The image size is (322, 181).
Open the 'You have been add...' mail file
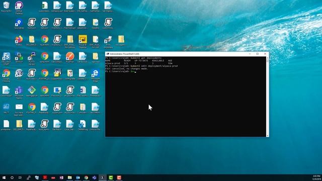pyautogui.click(x=19, y=110)
